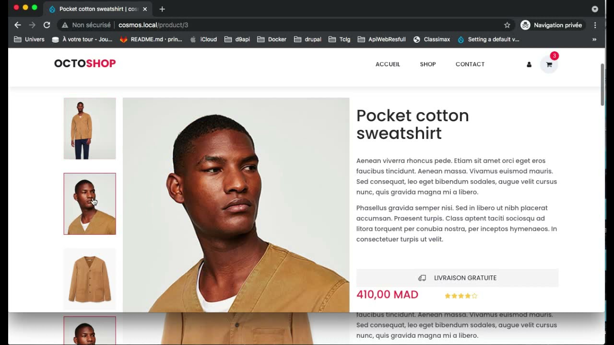Open the user account icon
614x345 pixels.
pos(529,65)
